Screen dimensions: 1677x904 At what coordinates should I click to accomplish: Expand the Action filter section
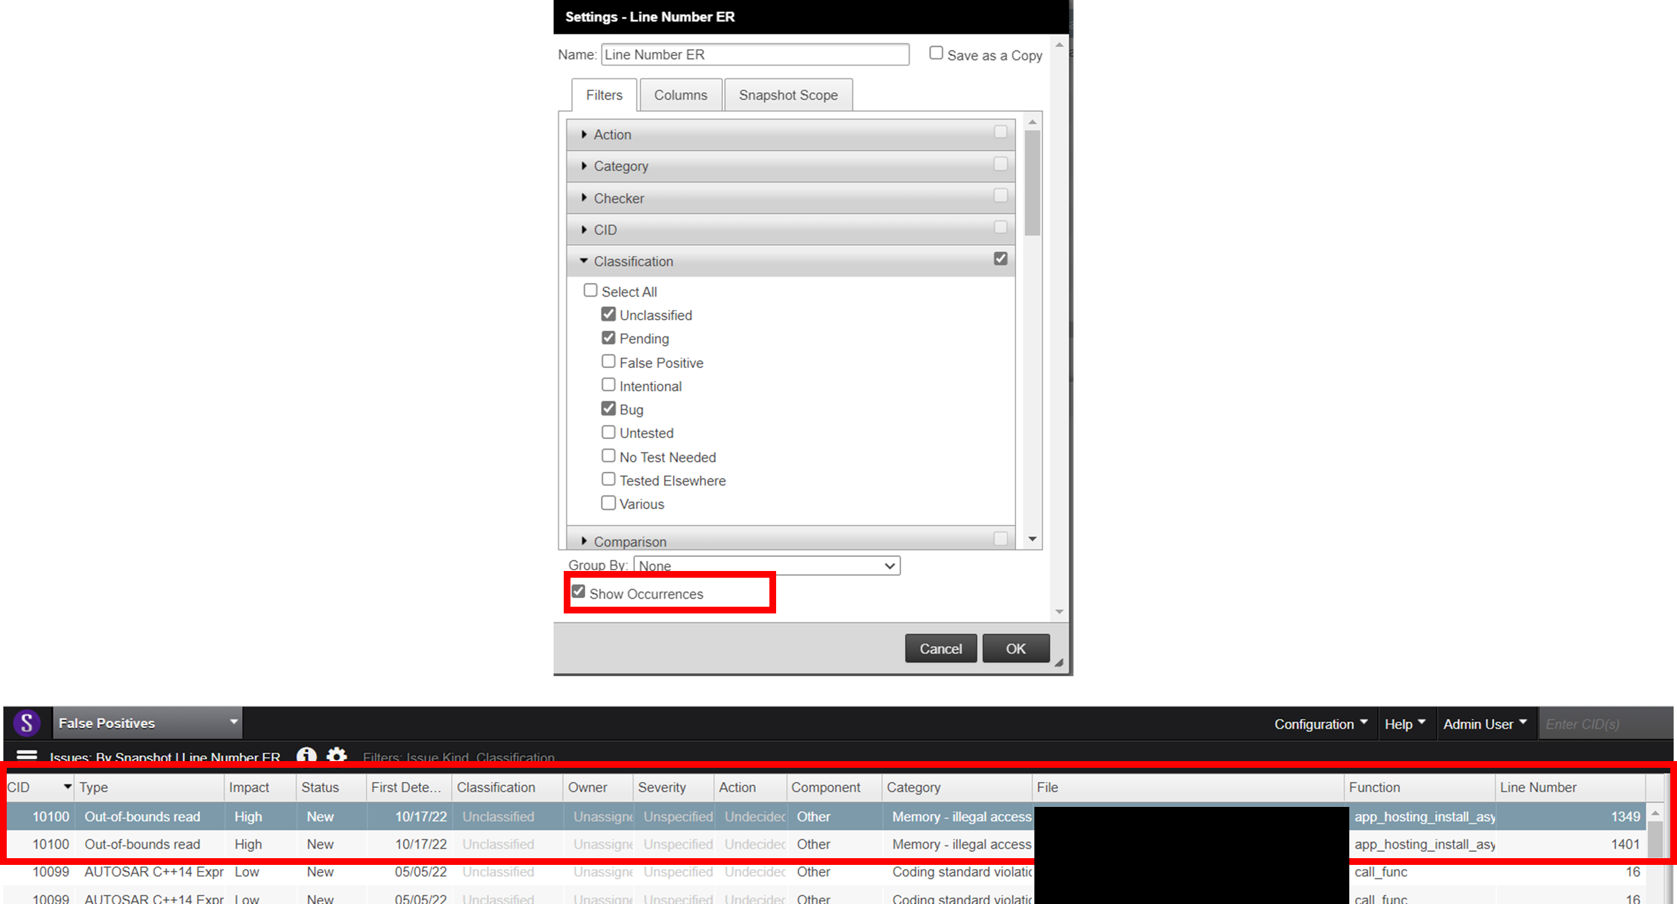pyautogui.click(x=587, y=133)
